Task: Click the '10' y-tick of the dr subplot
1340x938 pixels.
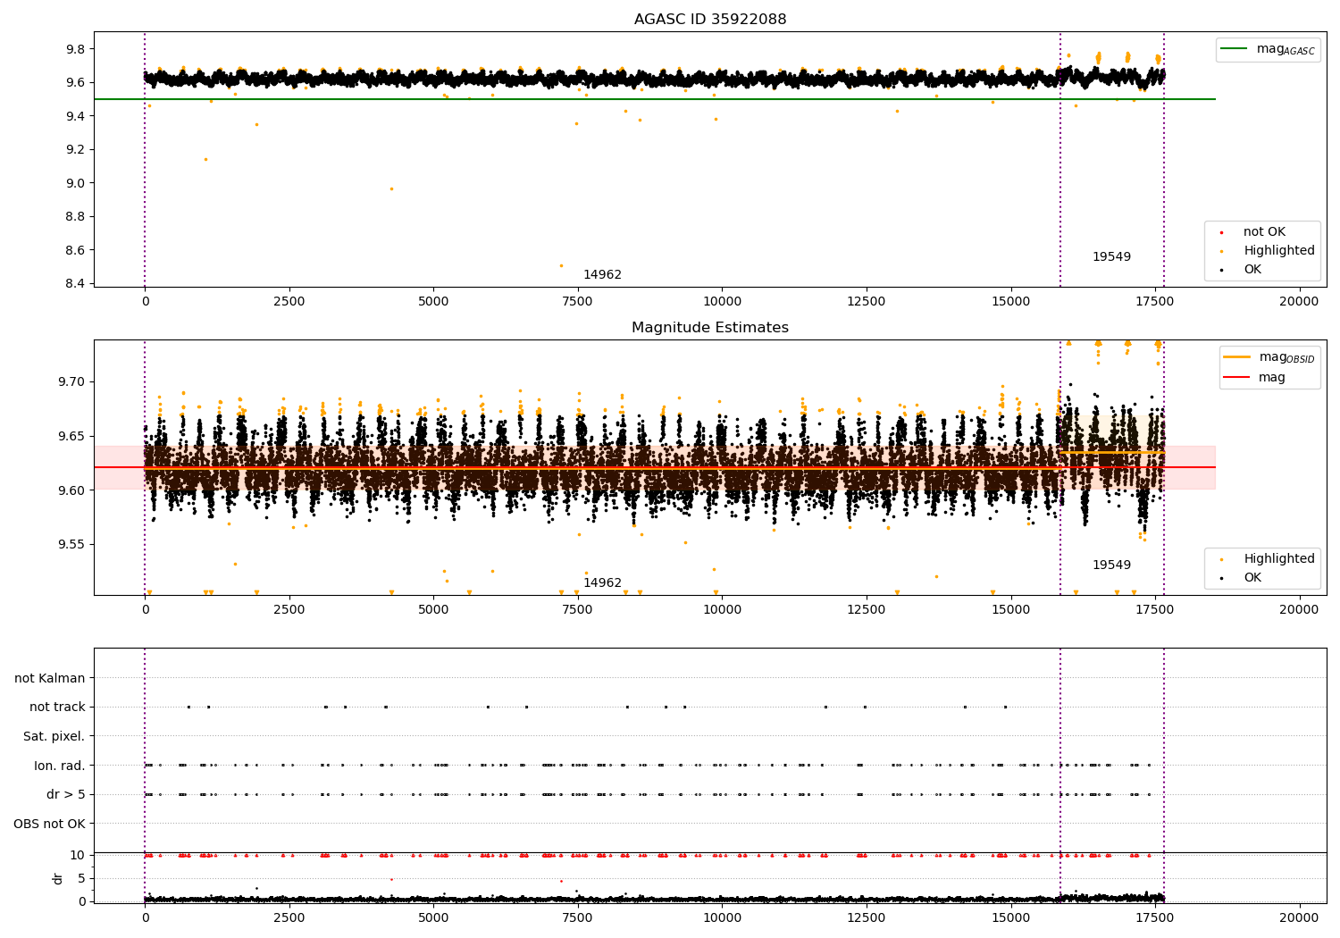Action: (78, 855)
